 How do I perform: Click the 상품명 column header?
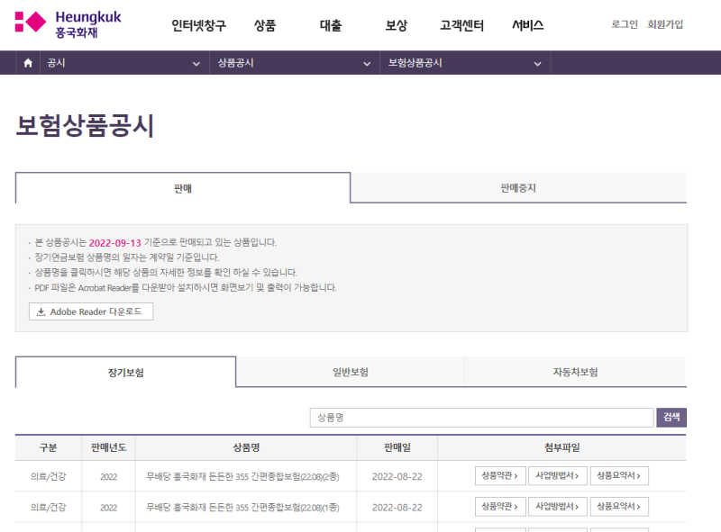246,447
